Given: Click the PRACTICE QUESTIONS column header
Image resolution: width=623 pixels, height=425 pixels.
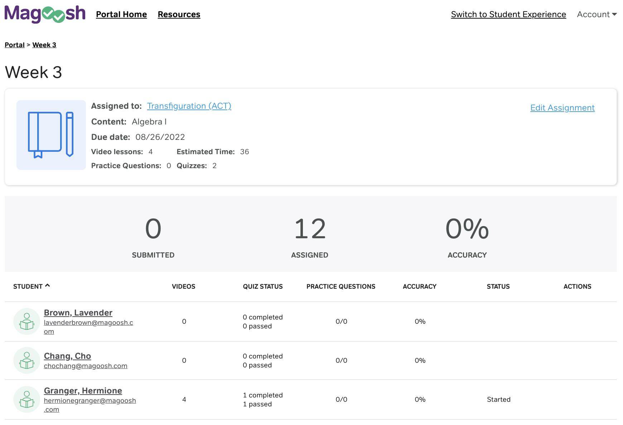Looking at the screenshot, I should pos(341,287).
